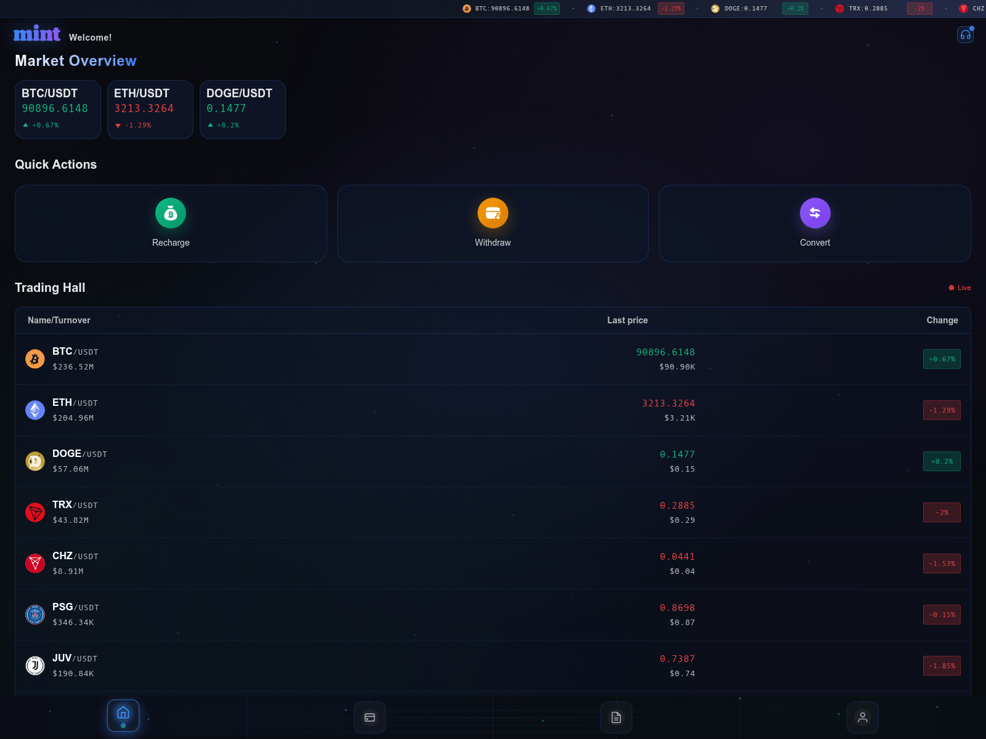Click the TRX:0.2885 ticker text
Image resolution: width=986 pixels, height=739 pixels.
868,9
